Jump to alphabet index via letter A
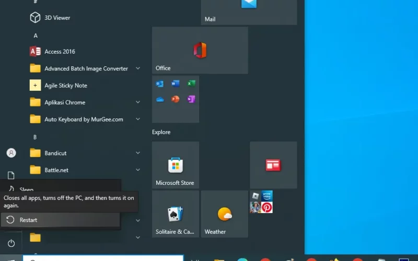The height and width of the screenshot is (261, 418). [36, 35]
